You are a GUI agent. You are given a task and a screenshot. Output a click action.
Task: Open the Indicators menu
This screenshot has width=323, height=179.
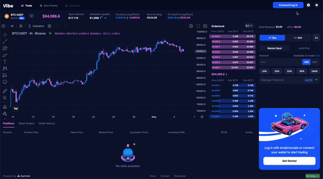(36, 26)
